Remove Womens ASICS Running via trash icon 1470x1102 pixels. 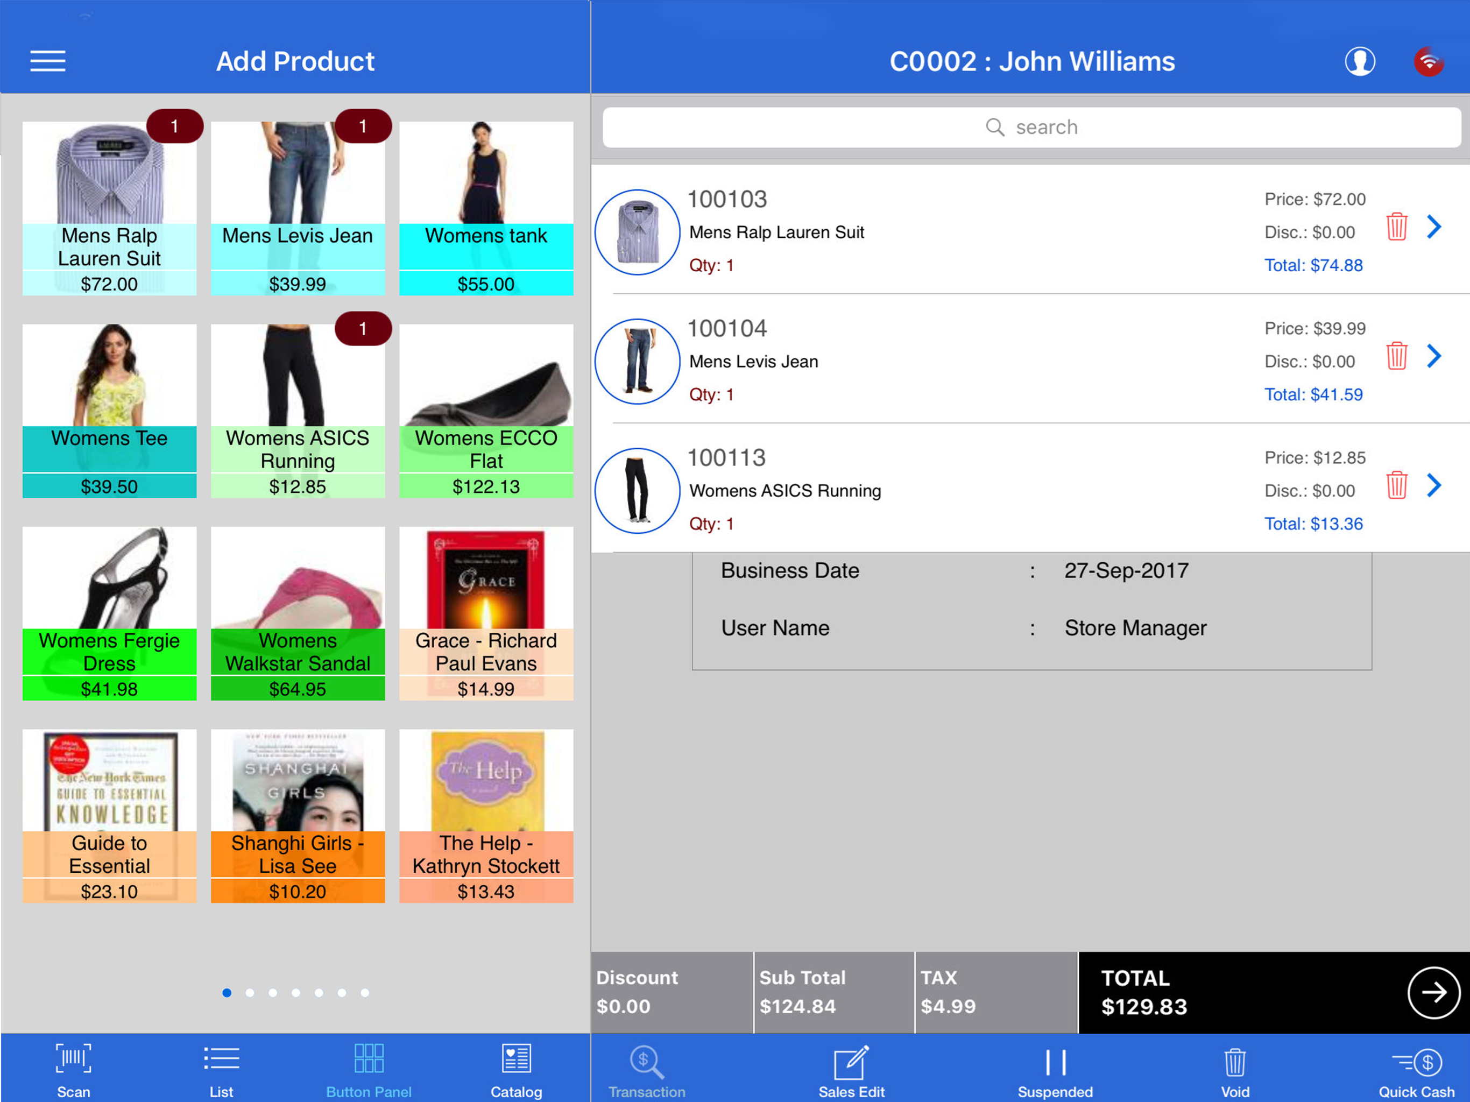[x=1396, y=485]
